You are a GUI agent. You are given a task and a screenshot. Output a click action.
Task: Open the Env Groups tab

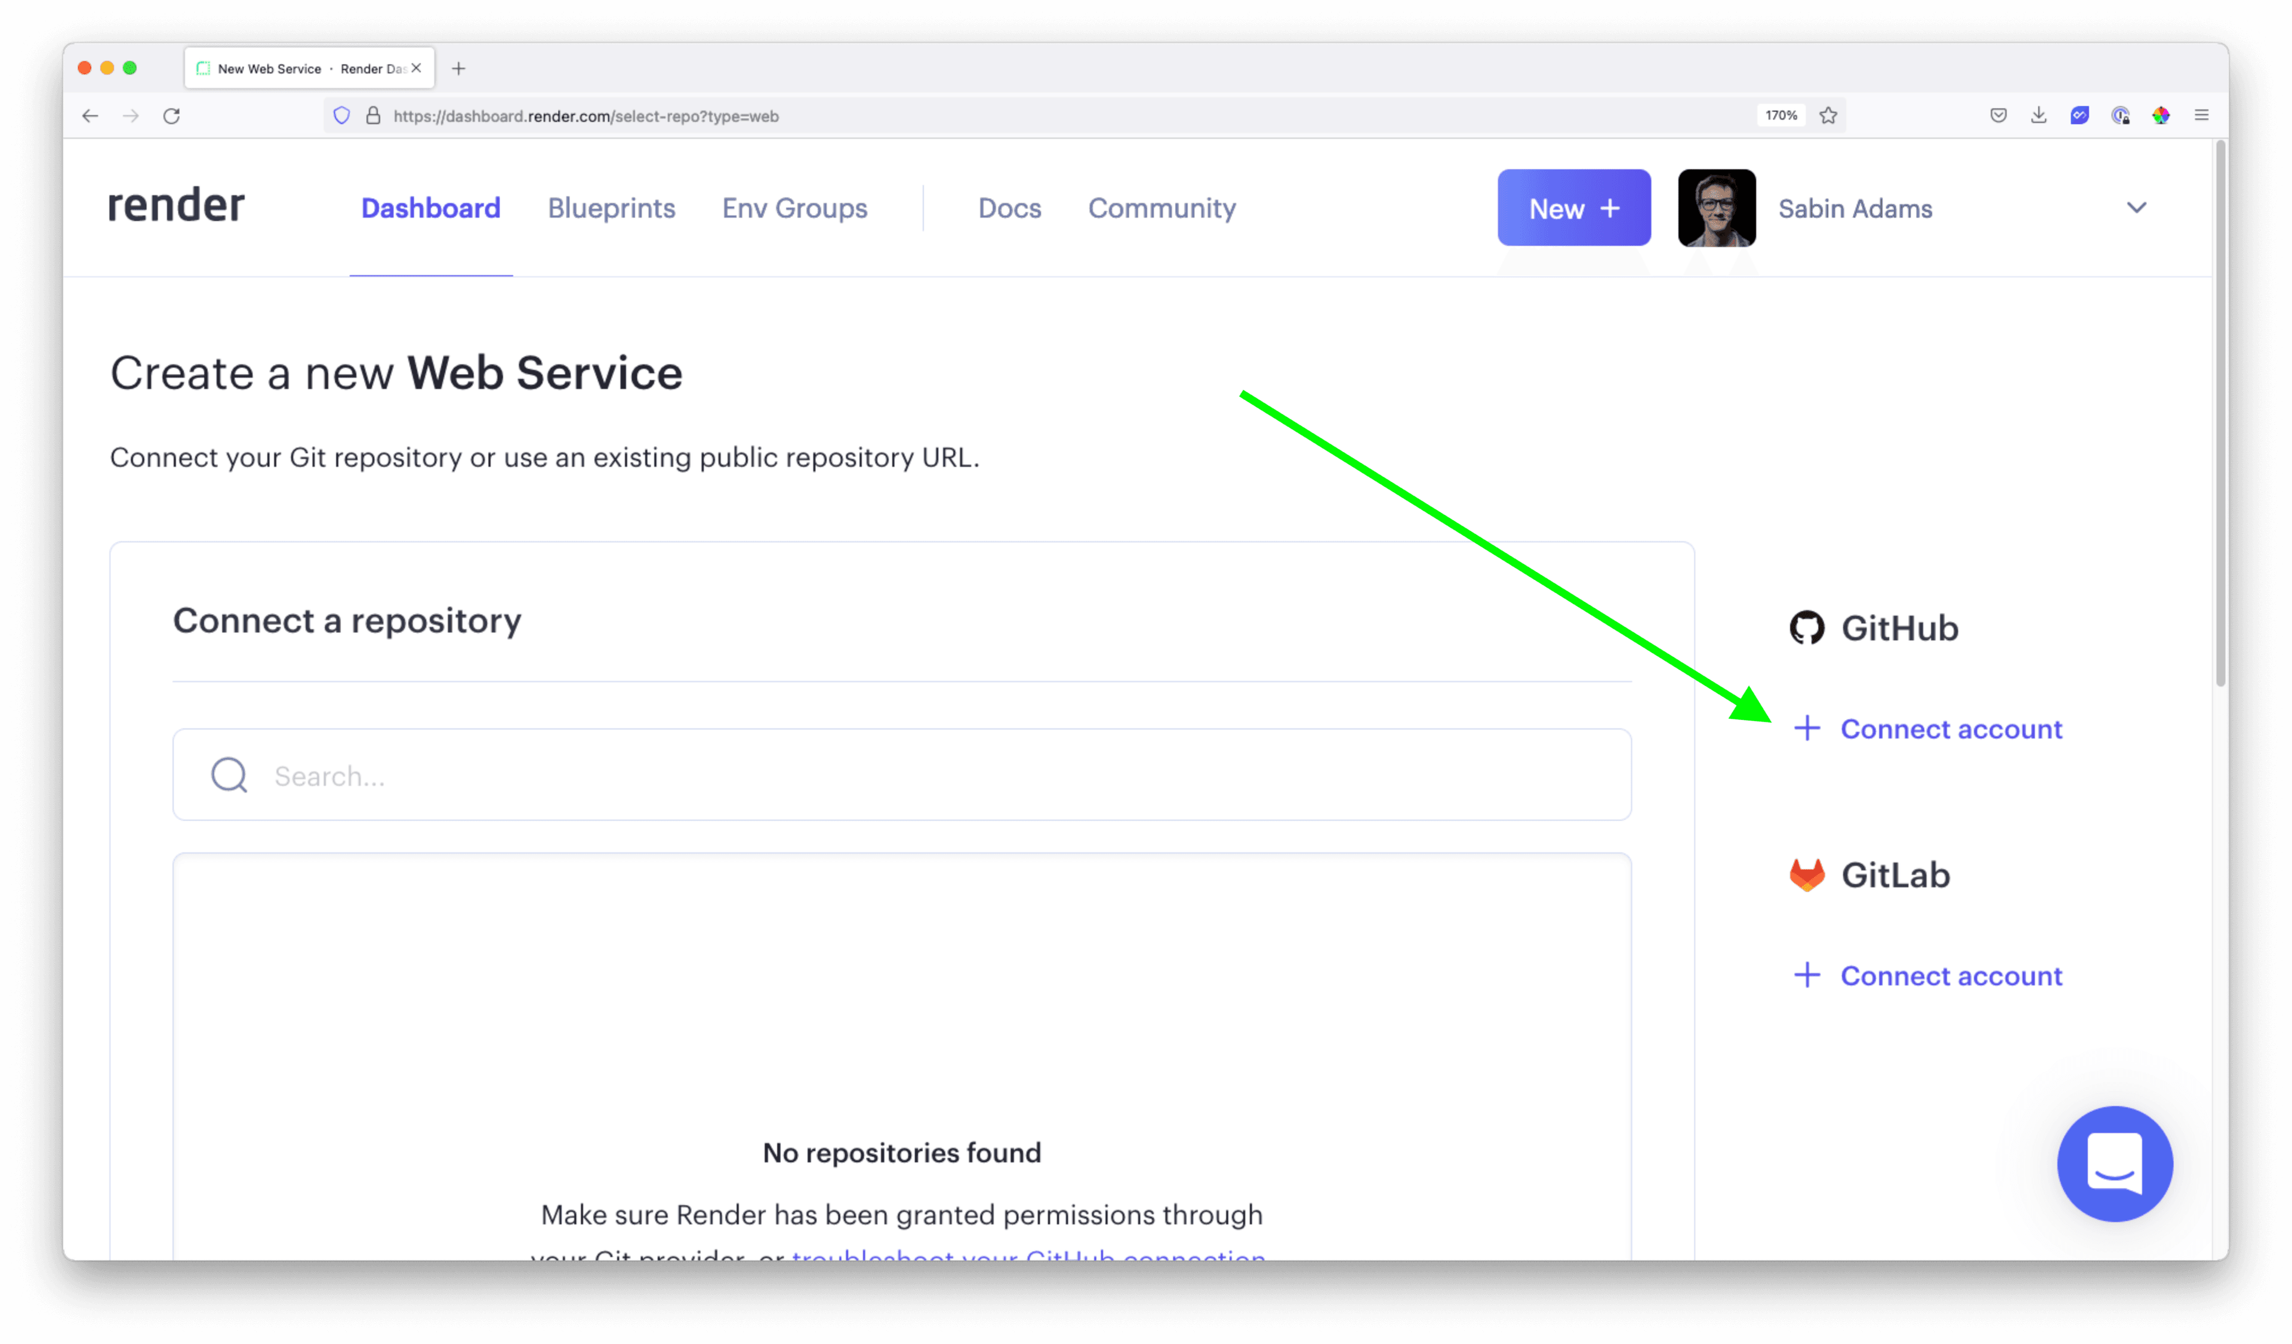[x=794, y=208]
